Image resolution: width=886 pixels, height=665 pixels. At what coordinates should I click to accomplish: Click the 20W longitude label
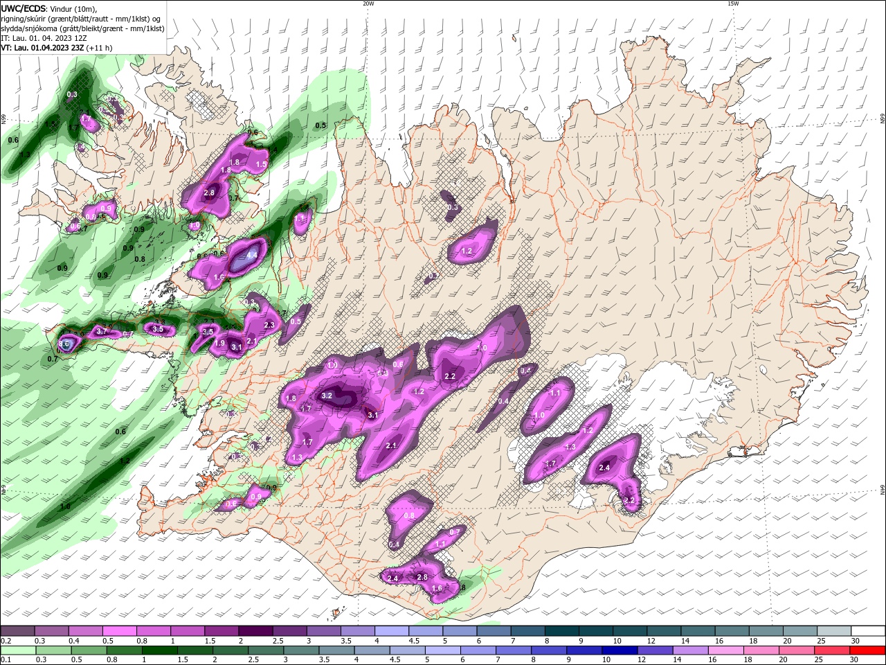[x=368, y=3]
